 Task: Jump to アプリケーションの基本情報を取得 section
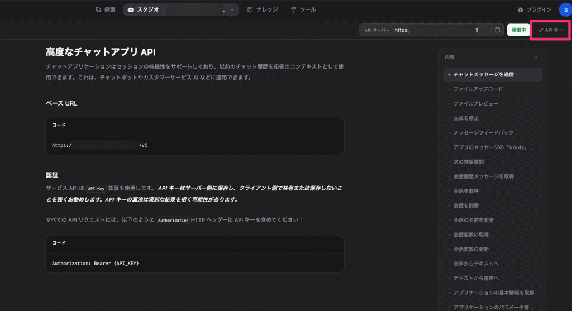click(493, 293)
